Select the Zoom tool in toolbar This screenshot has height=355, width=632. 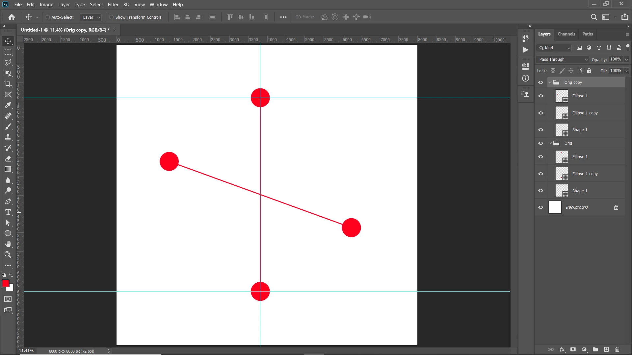[8, 255]
